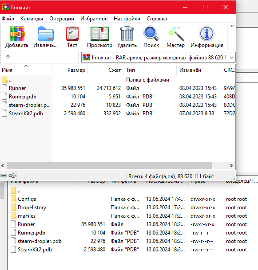Click the horizontal scrollbar thumb
This screenshot has height=270, width=258.
(x=109, y=166)
